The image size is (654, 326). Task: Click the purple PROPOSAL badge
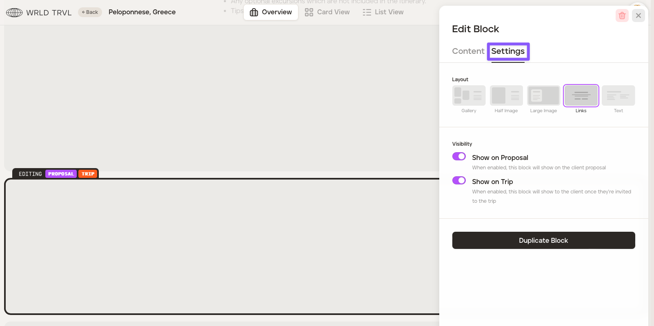61,174
